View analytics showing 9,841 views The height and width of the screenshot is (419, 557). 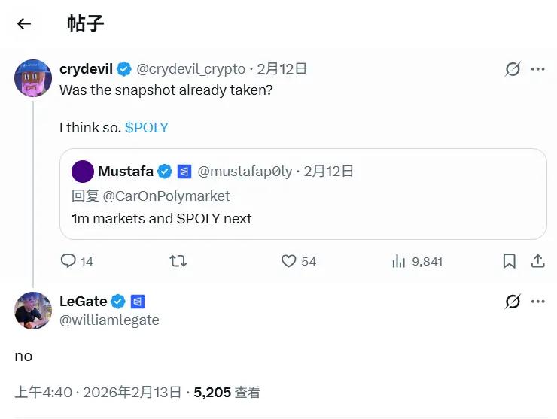click(400, 261)
